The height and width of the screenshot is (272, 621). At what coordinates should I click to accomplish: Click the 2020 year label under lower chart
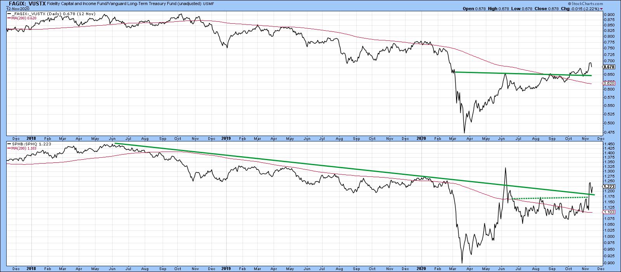tap(422, 269)
